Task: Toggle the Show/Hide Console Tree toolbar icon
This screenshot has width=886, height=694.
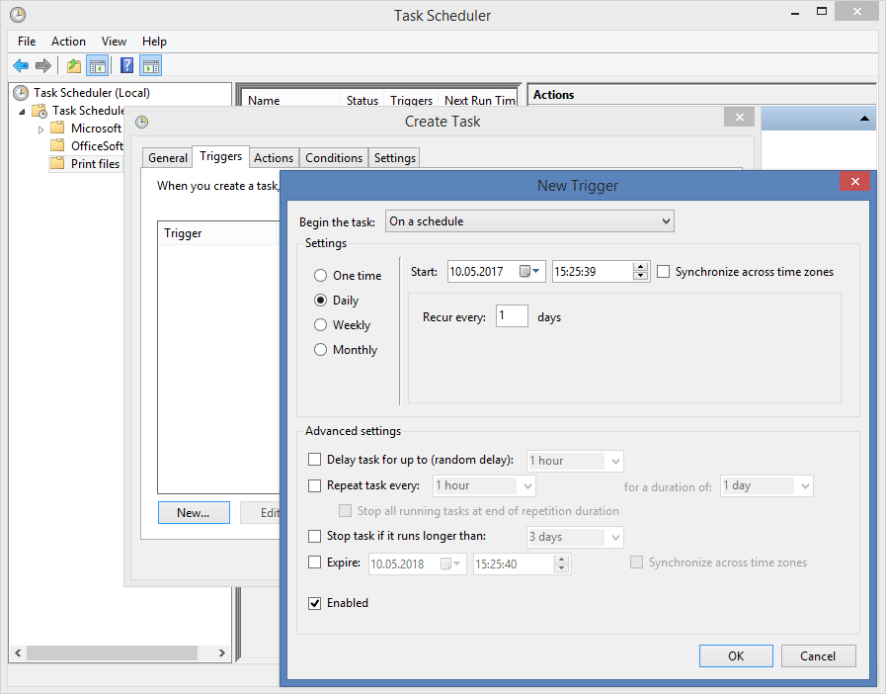Action: coord(96,65)
